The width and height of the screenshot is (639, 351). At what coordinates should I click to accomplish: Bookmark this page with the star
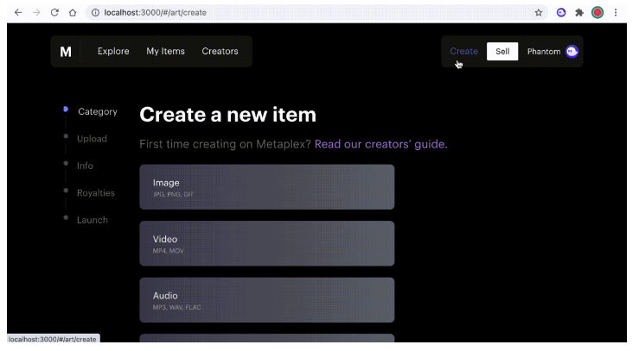[539, 13]
